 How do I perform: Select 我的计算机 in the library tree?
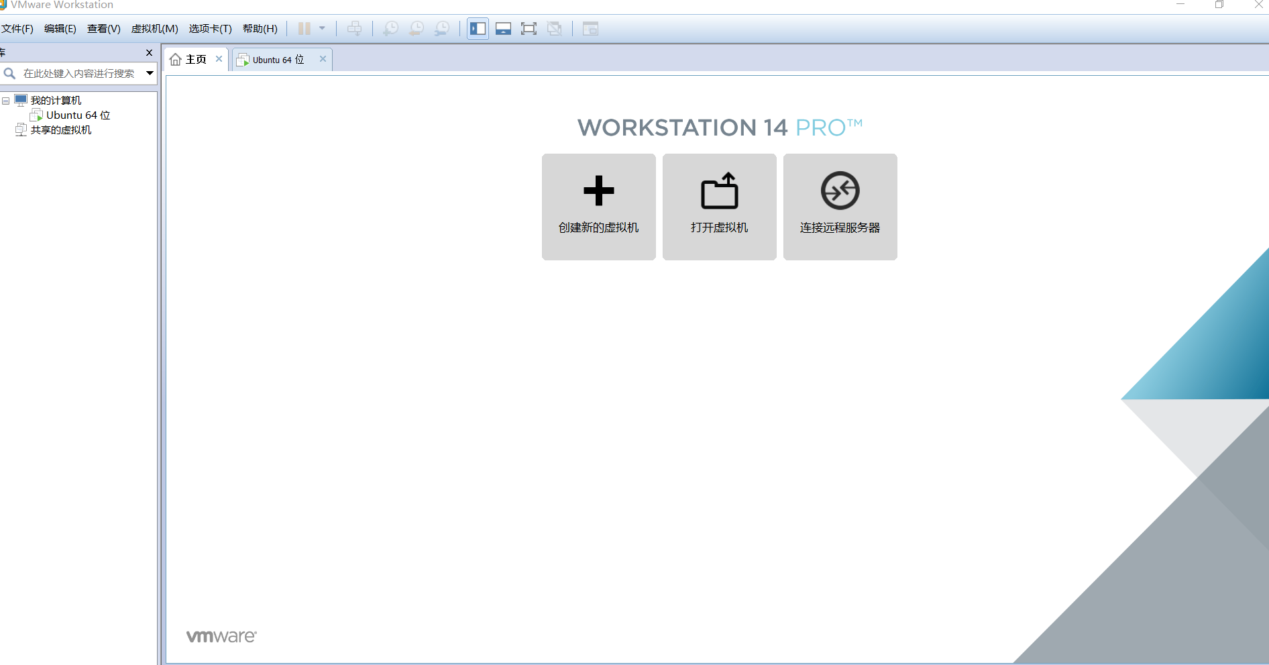pos(56,101)
